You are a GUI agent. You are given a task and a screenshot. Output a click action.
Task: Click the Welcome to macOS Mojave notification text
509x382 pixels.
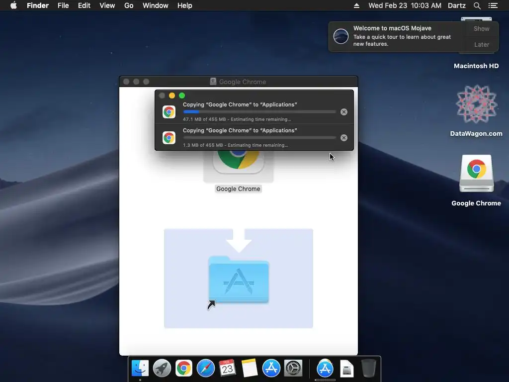[x=392, y=28]
